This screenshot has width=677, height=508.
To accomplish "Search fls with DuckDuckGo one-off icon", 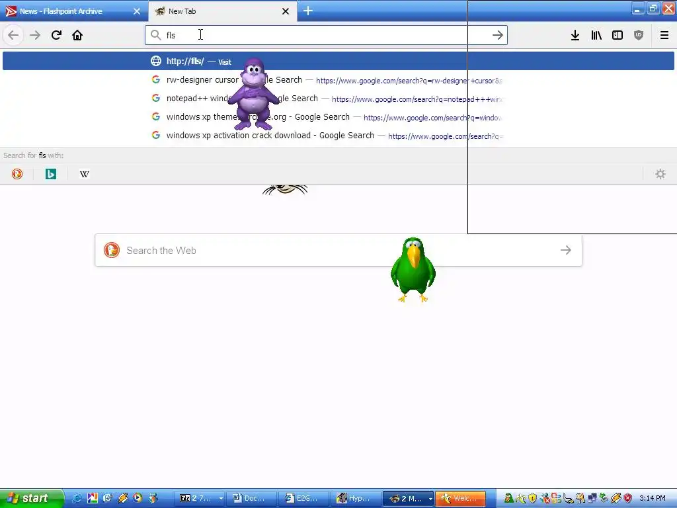I will point(17,174).
